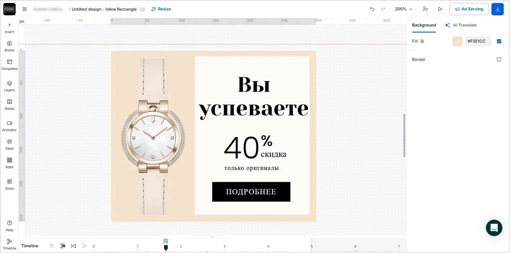The image size is (510, 253).
Task: Enable the Border checkbox
Action: coord(499,59)
